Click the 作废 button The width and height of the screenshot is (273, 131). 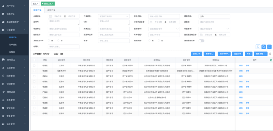coord(248,54)
